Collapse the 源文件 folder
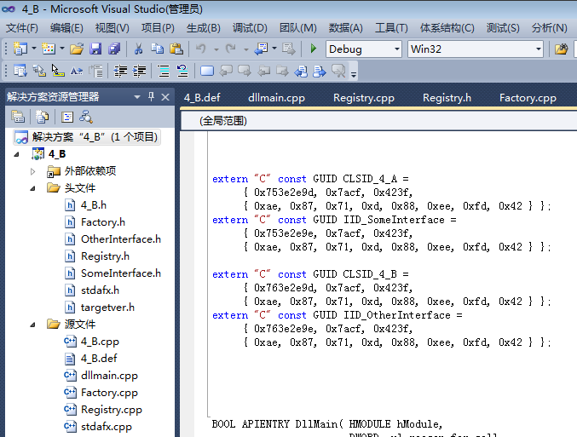 coord(32,325)
